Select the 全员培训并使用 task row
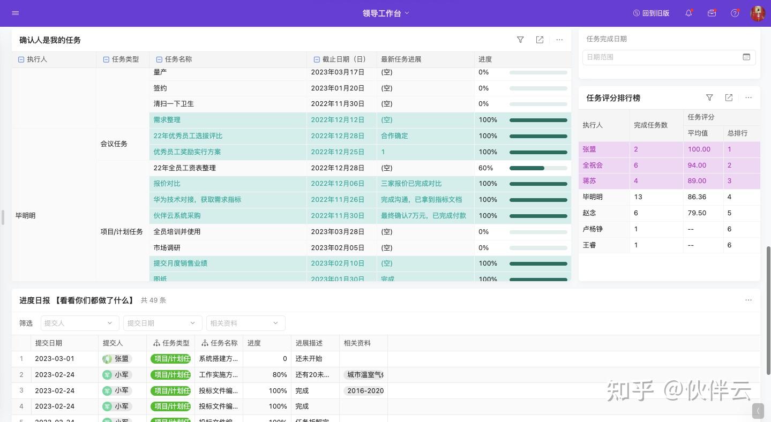 click(360, 232)
